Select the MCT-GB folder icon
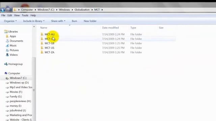Image resolution: width=216 pixels, height=121 pixels. click(42, 43)
